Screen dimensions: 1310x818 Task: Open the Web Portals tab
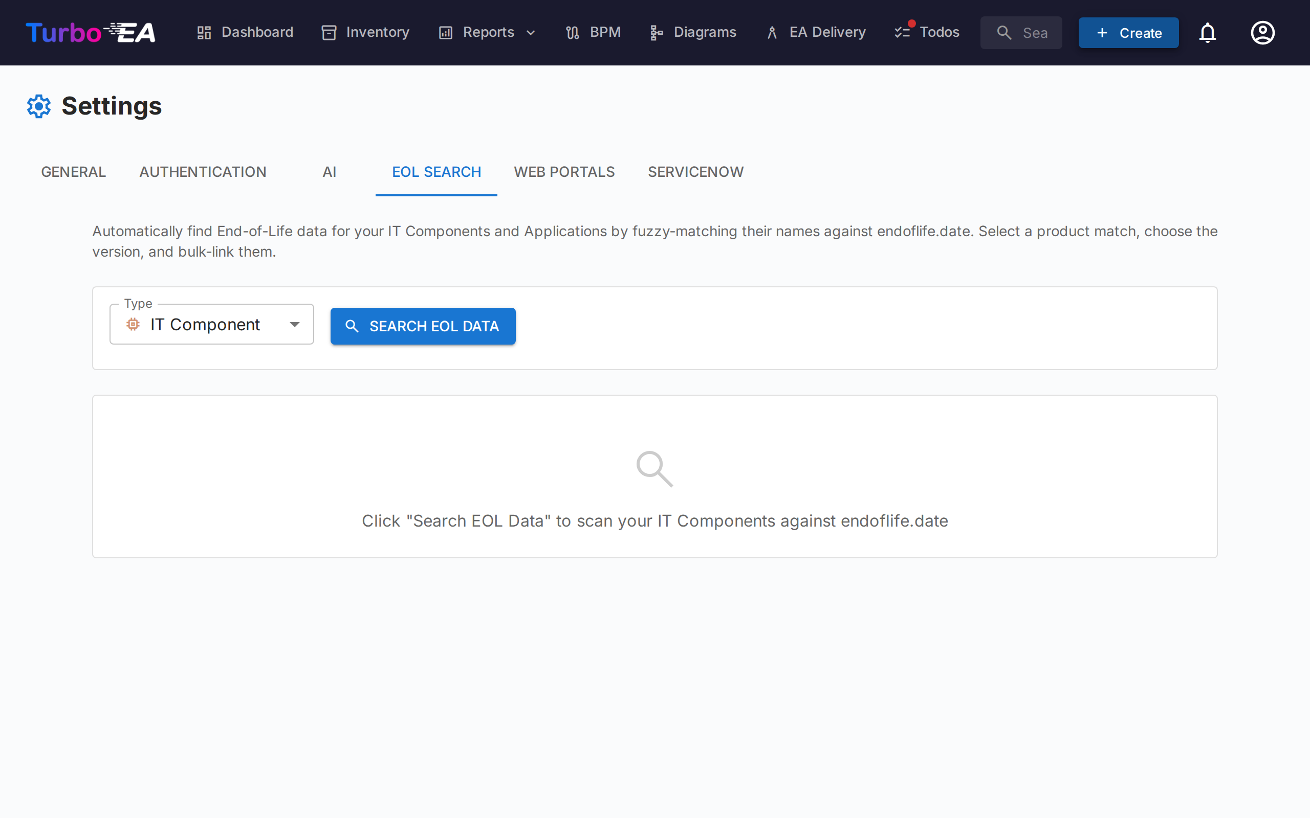(564, 172)
